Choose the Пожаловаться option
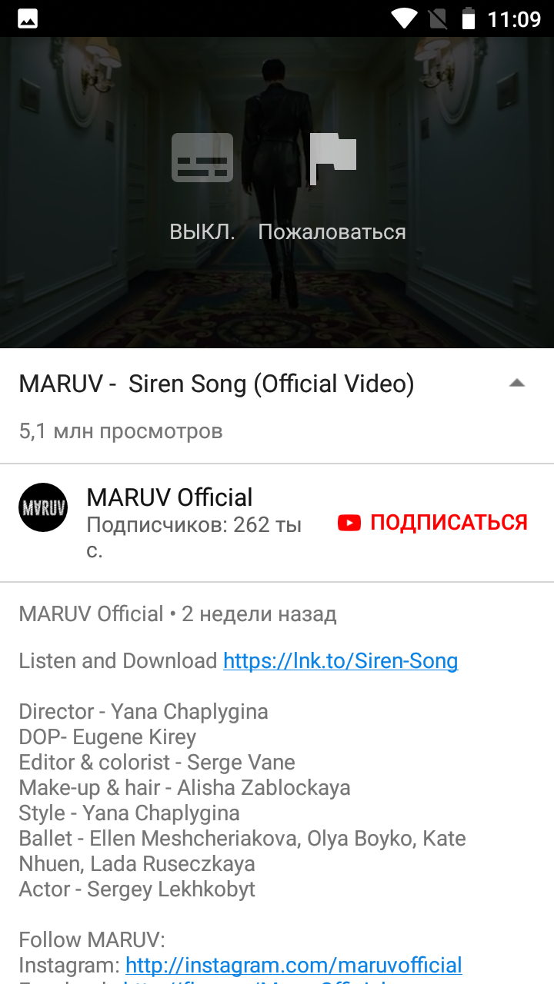The width and height of the screenshot is (554, 984). 332,232
